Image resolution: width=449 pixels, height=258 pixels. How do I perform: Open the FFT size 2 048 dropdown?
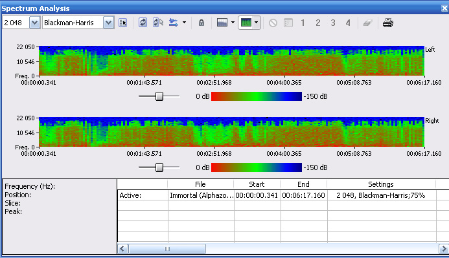pos(34,23)
